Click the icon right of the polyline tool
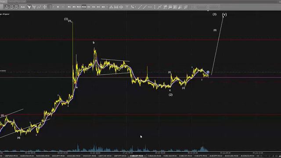The width and height of the screenshot is (281, 158). tap(165, 7)
